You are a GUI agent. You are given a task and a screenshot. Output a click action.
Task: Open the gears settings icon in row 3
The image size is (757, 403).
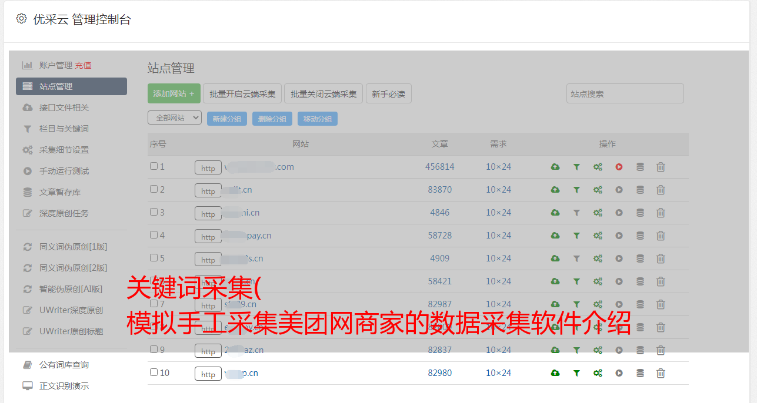[x=598, y=213]
